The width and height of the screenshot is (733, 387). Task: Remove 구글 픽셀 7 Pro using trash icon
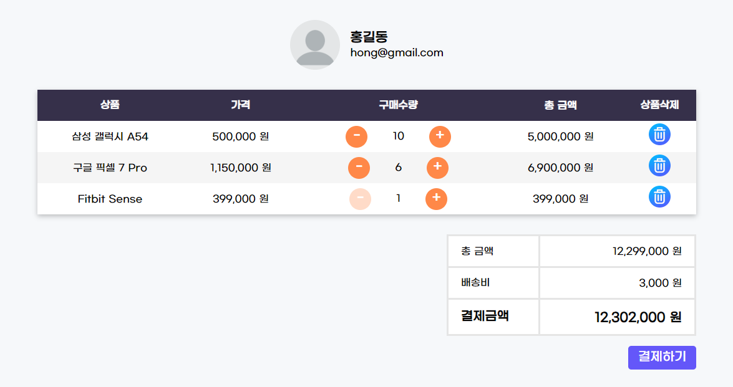(659, 166)
